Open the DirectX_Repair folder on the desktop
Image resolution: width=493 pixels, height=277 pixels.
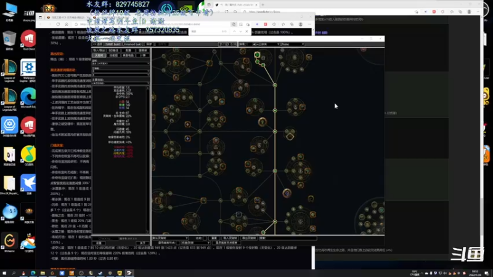(x=9, y=185)
